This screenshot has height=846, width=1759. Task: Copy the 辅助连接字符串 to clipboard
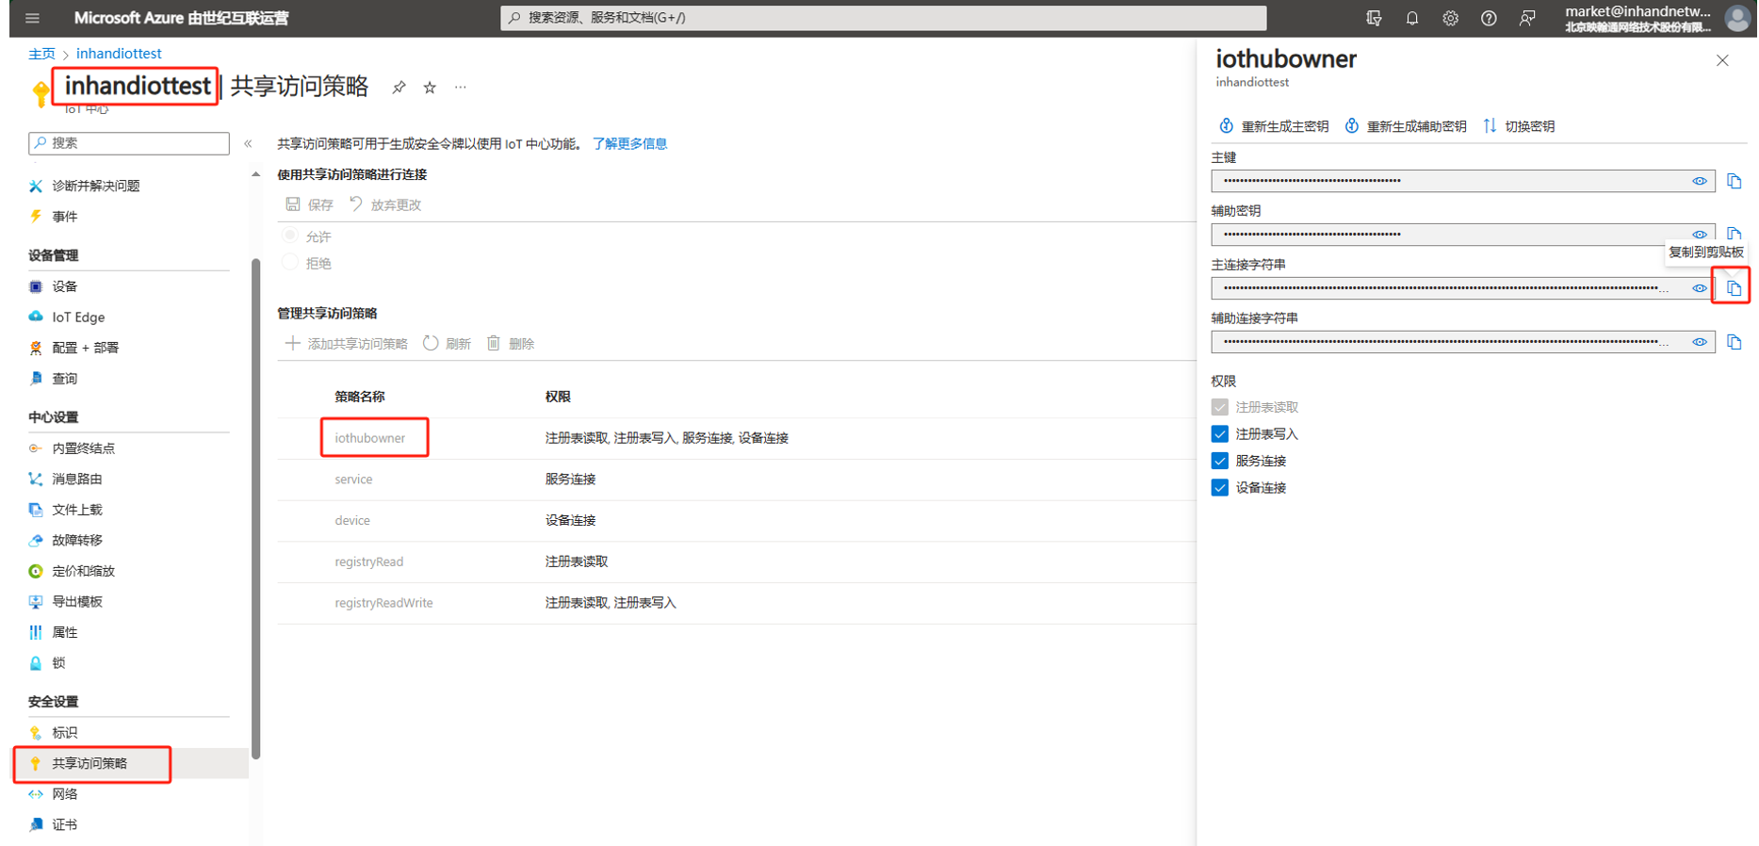point(1735,342)
